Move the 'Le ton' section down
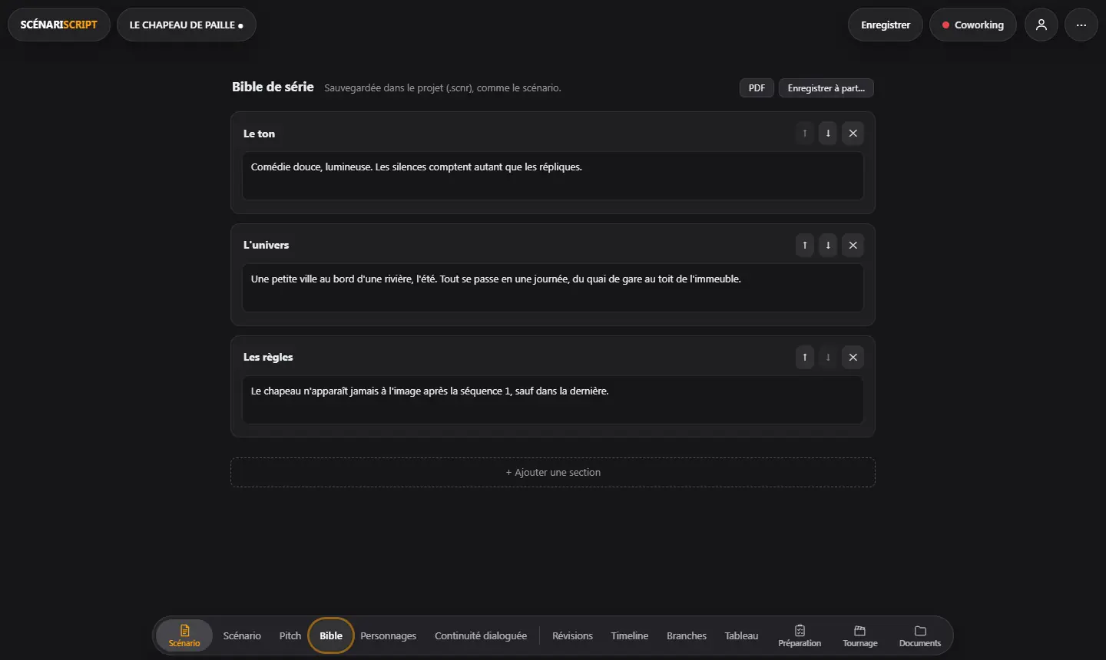 coord(828,134)
